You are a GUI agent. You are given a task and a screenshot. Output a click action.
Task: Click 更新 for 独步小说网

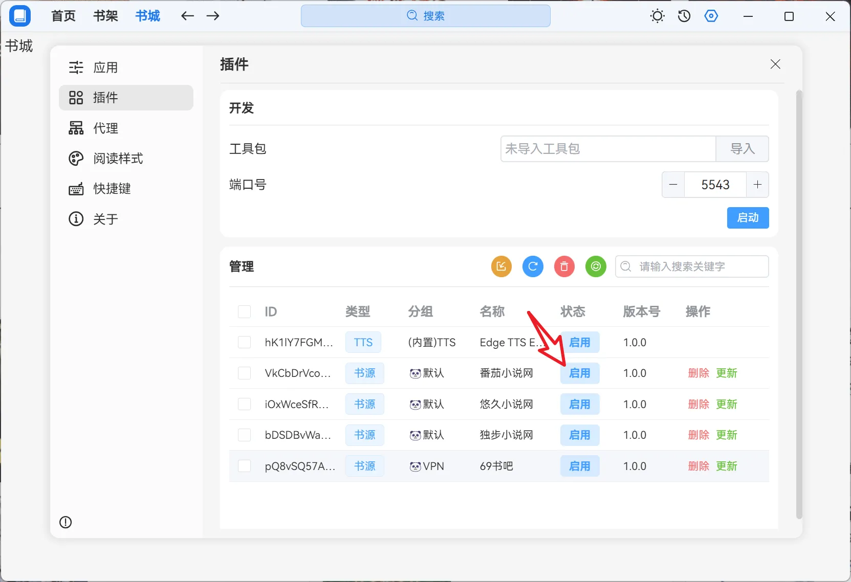coord(727,435)
